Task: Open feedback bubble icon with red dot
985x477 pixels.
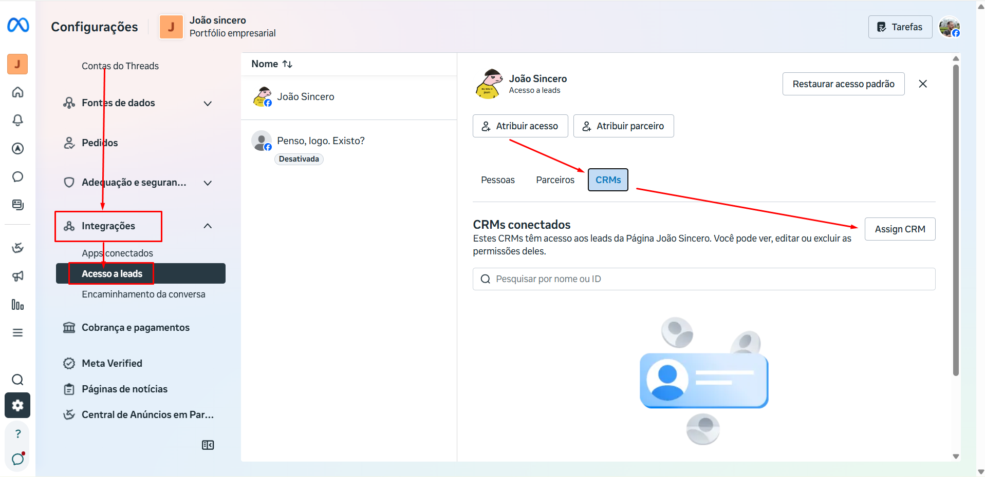Action: click(x=18, y=459)
